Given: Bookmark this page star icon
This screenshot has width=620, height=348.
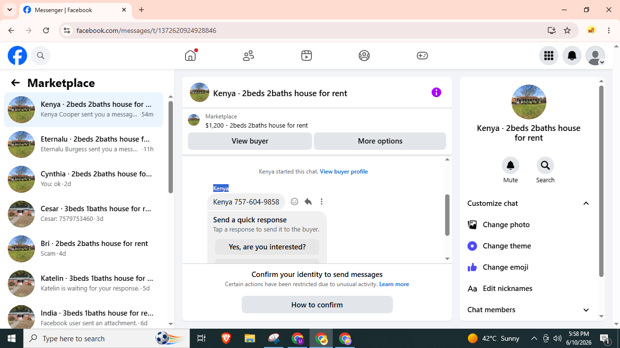Looking at the screenshot, I should (x=567, y=30).
